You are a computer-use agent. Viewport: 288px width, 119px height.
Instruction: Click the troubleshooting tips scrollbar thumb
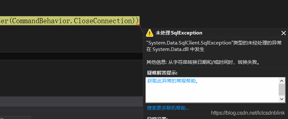[x=282, y=90]
